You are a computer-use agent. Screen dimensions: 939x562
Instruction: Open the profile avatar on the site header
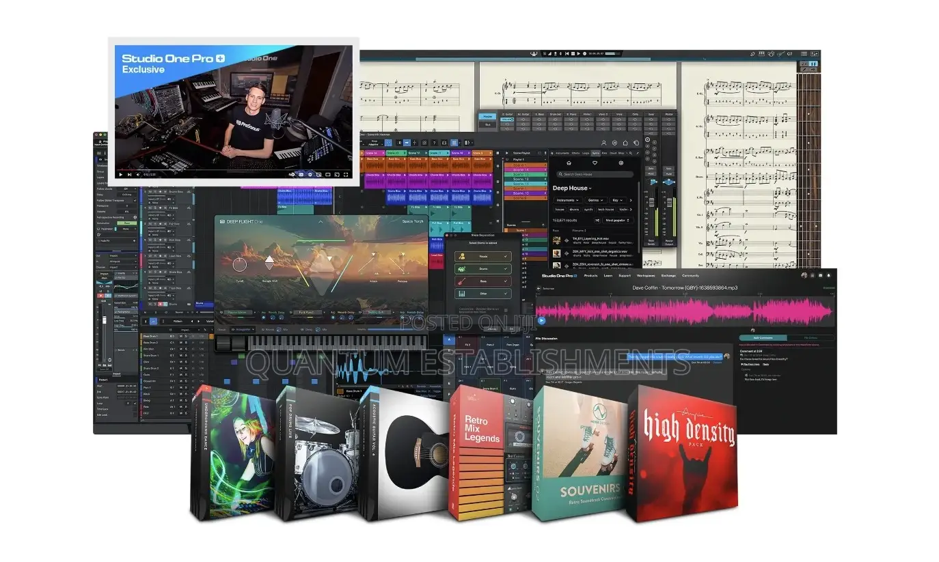tap(804, 275)
